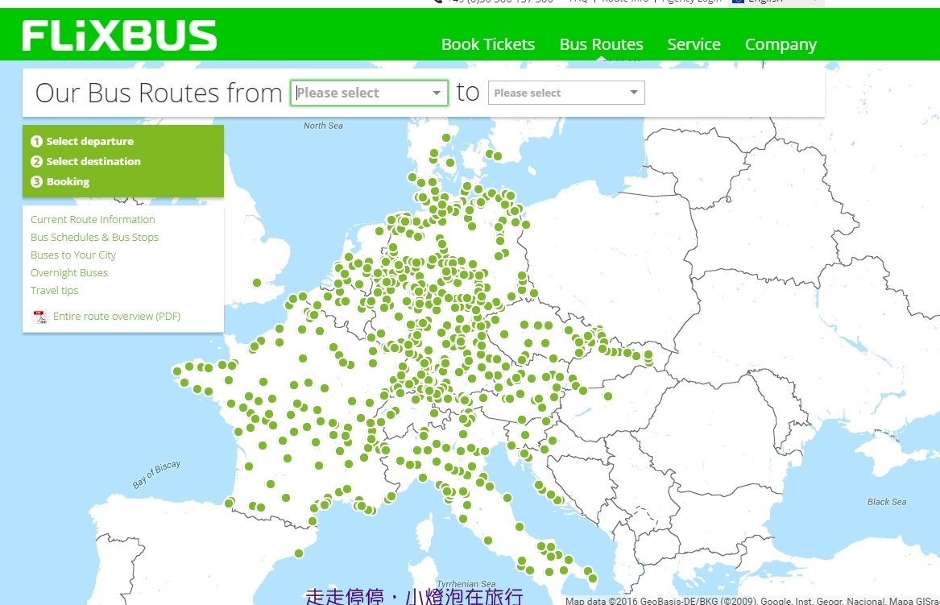The image size is (940, 605).
Task: Visit Bus Schedules & Bus Stops link
Action: pyautogui.click(x=95, y=238)
